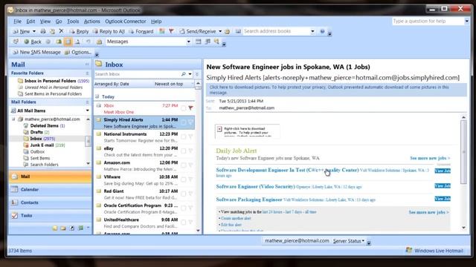Open the File menu
Viewport: 476px width, 267px height.
(x=17, y=22)
